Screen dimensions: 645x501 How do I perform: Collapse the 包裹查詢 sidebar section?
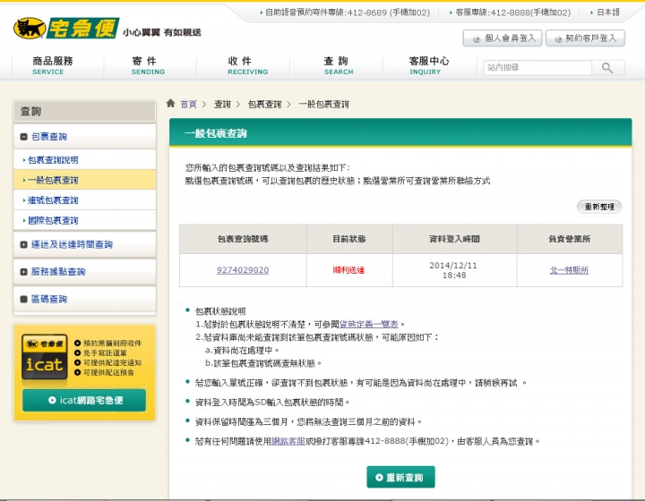tap(23, 137)
